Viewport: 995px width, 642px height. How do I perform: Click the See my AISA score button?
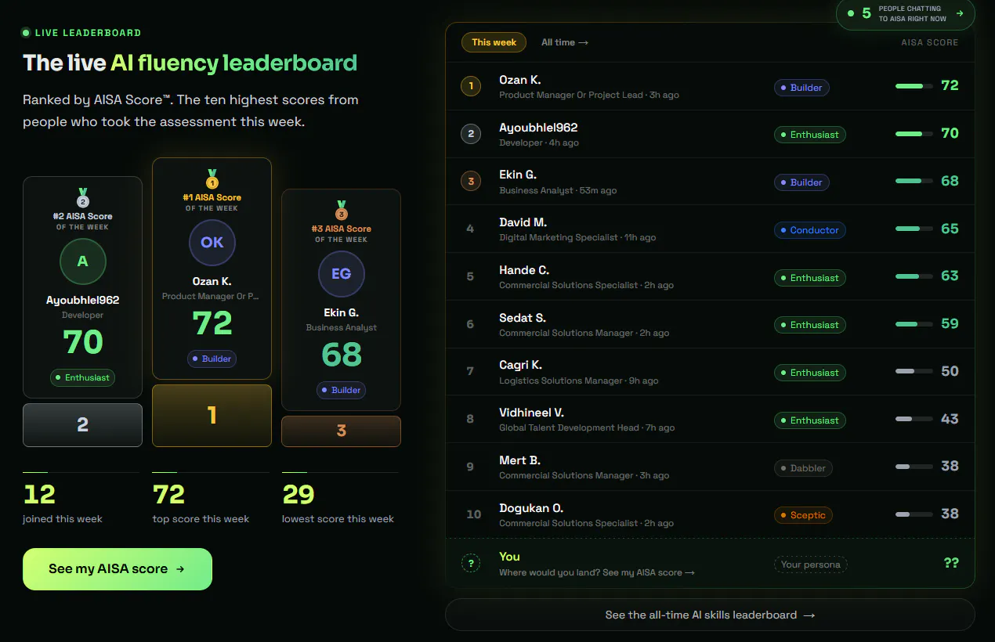coord(118,569)
